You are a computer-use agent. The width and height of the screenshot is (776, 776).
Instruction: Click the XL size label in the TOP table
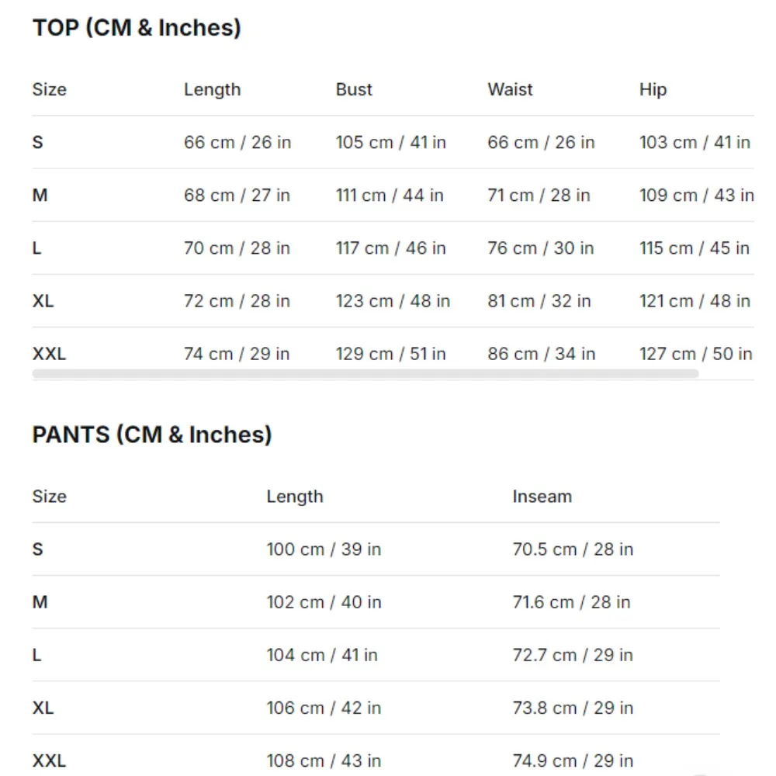pyautogui.click(x=43, y=301)
